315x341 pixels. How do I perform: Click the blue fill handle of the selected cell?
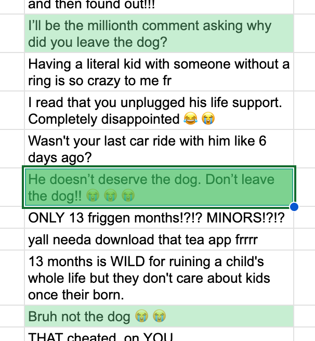coord(294,207)
